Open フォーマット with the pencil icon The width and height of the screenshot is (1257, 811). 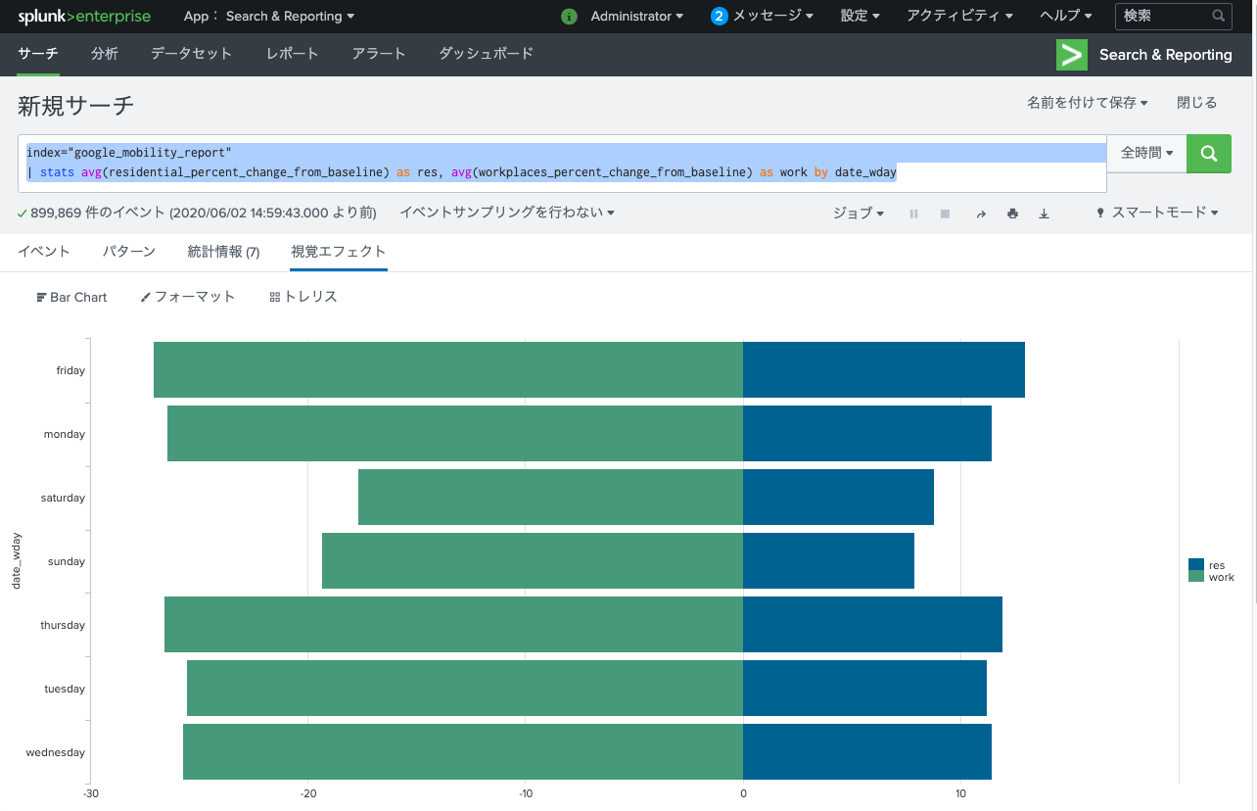pos(186,297)
